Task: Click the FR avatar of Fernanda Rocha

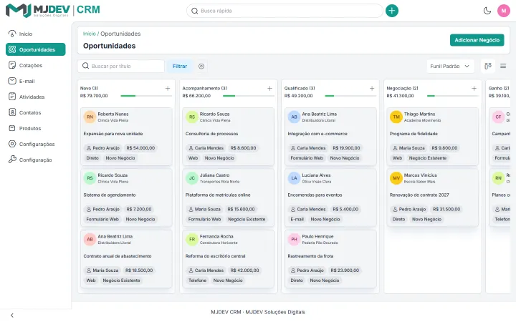Action: [192, 239]
